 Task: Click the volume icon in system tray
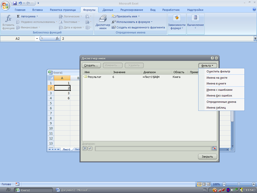pyautogui.click(x=232, y=190)
